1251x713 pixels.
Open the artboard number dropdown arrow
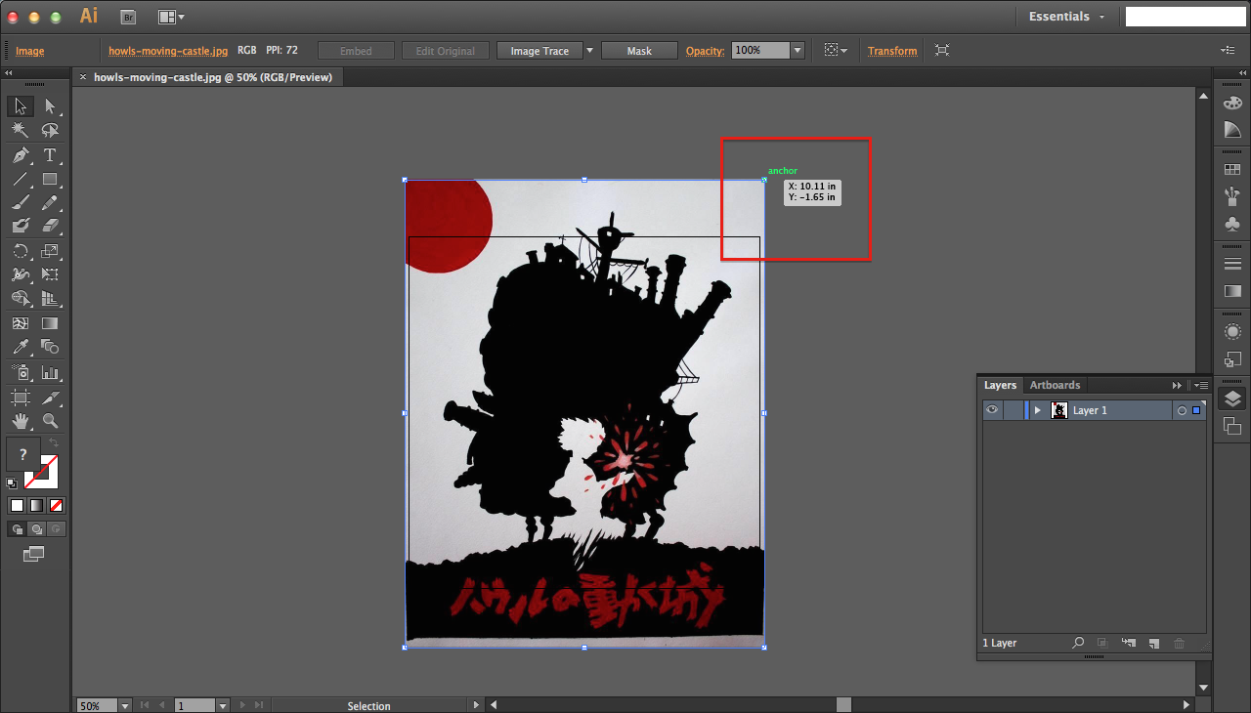222,705
